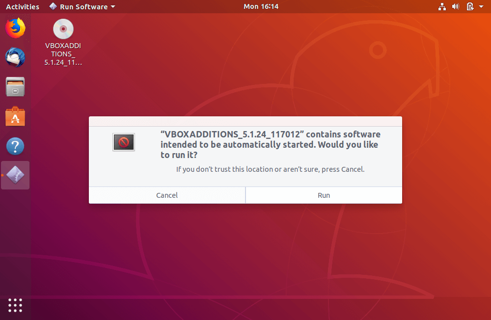Viewport: 491px width, 320px height.
Task: Select the Run Software dock icon
Action: (15, 175)
